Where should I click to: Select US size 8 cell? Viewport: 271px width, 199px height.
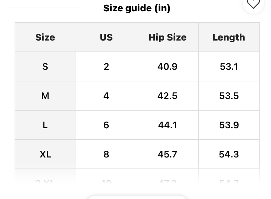pos(106,154)
